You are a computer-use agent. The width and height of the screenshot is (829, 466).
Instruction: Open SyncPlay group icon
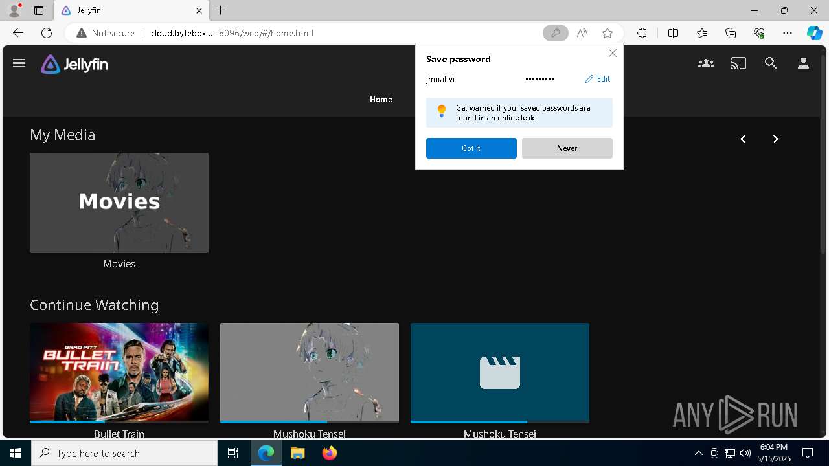tap(706, 63)
